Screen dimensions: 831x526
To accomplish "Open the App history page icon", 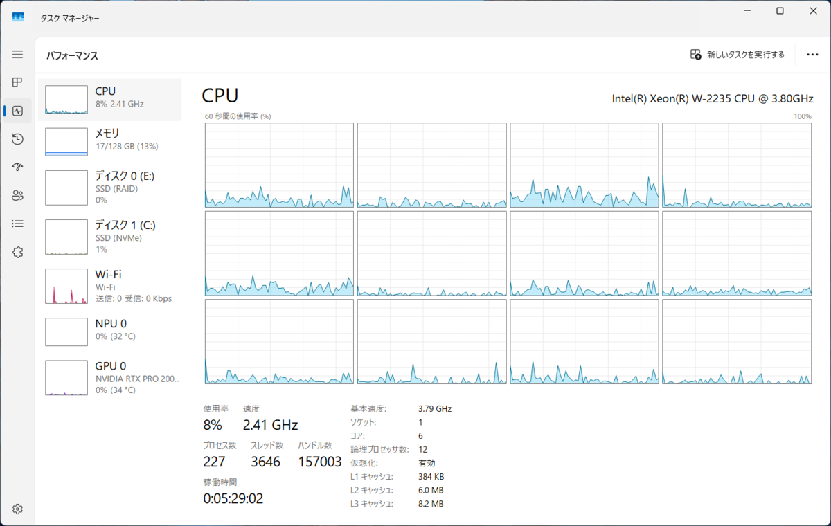I will pyautogui.click(x=17, y=139).
